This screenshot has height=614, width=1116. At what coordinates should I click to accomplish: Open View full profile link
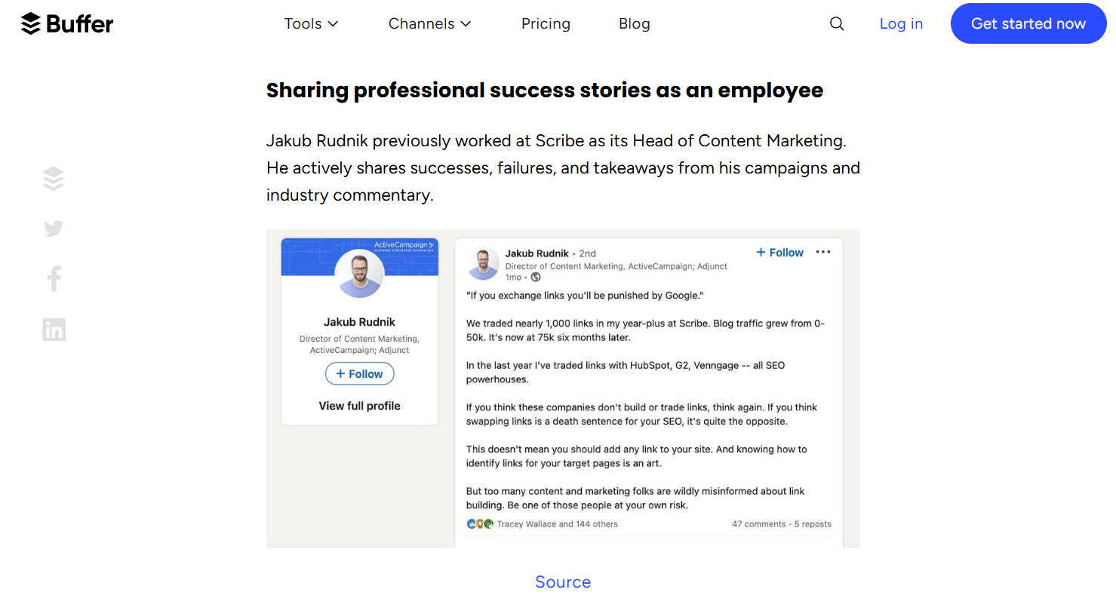(x=359, y=406)
